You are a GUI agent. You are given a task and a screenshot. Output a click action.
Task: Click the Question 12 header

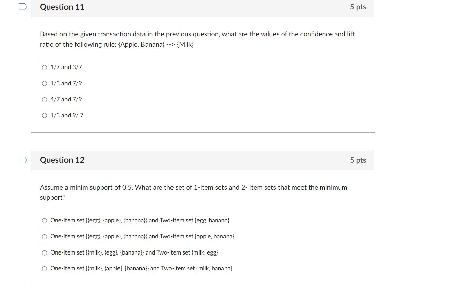click(x=62, y=160)
